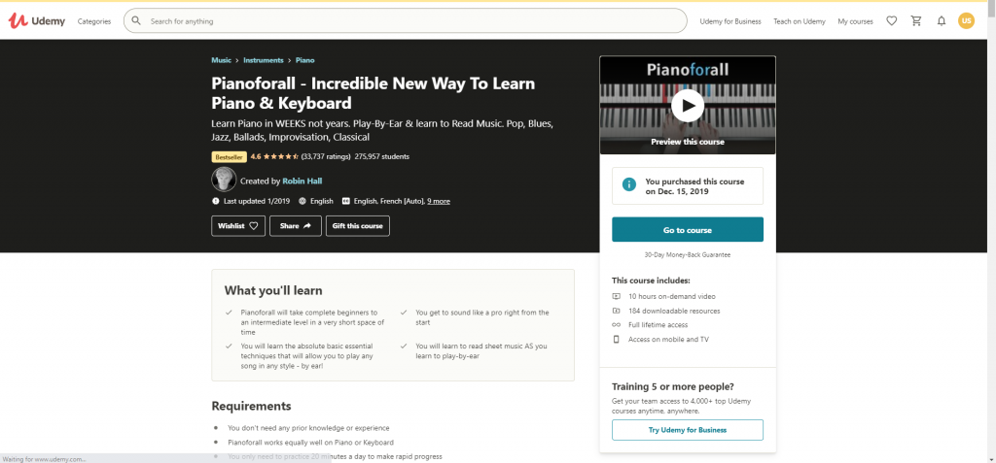Click the on-demand video icon
The height and width of the screenshot is (463, 996).
pos(616,296)
